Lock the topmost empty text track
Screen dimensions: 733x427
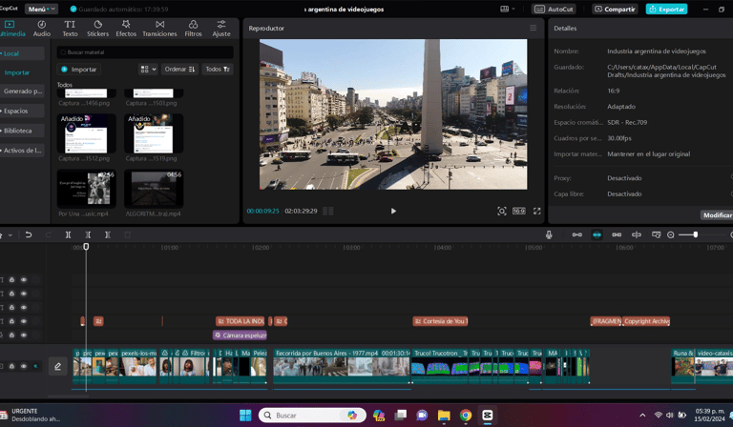11,279
